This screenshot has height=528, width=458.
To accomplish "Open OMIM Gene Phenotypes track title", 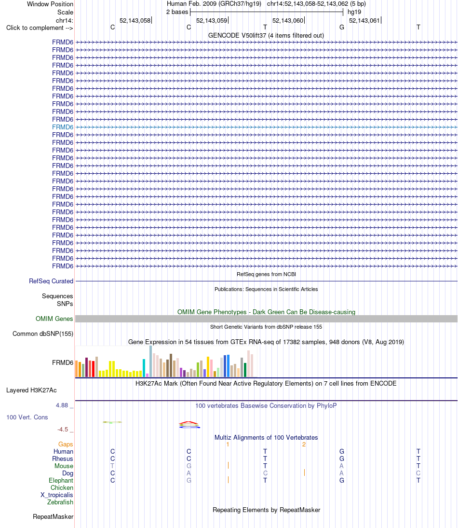I will 266,312.
